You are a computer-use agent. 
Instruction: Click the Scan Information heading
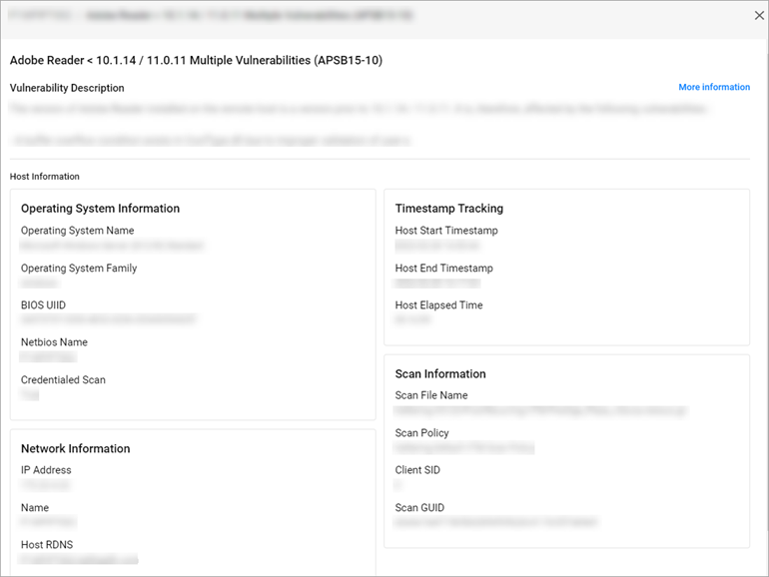(440, 374)
